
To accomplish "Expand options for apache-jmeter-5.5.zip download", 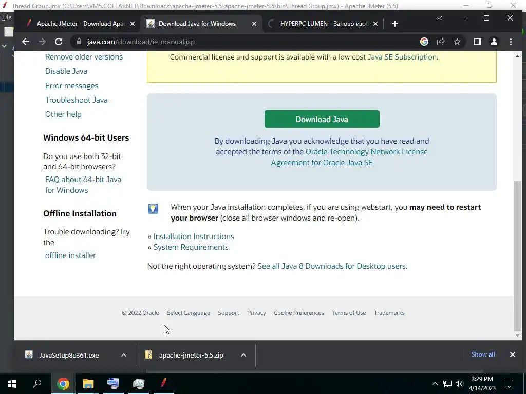I will coord(243,355).
